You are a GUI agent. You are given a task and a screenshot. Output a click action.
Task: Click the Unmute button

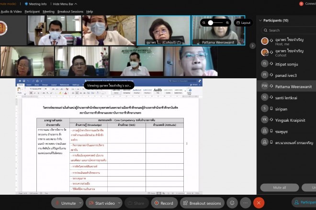(x=65, y=203)
